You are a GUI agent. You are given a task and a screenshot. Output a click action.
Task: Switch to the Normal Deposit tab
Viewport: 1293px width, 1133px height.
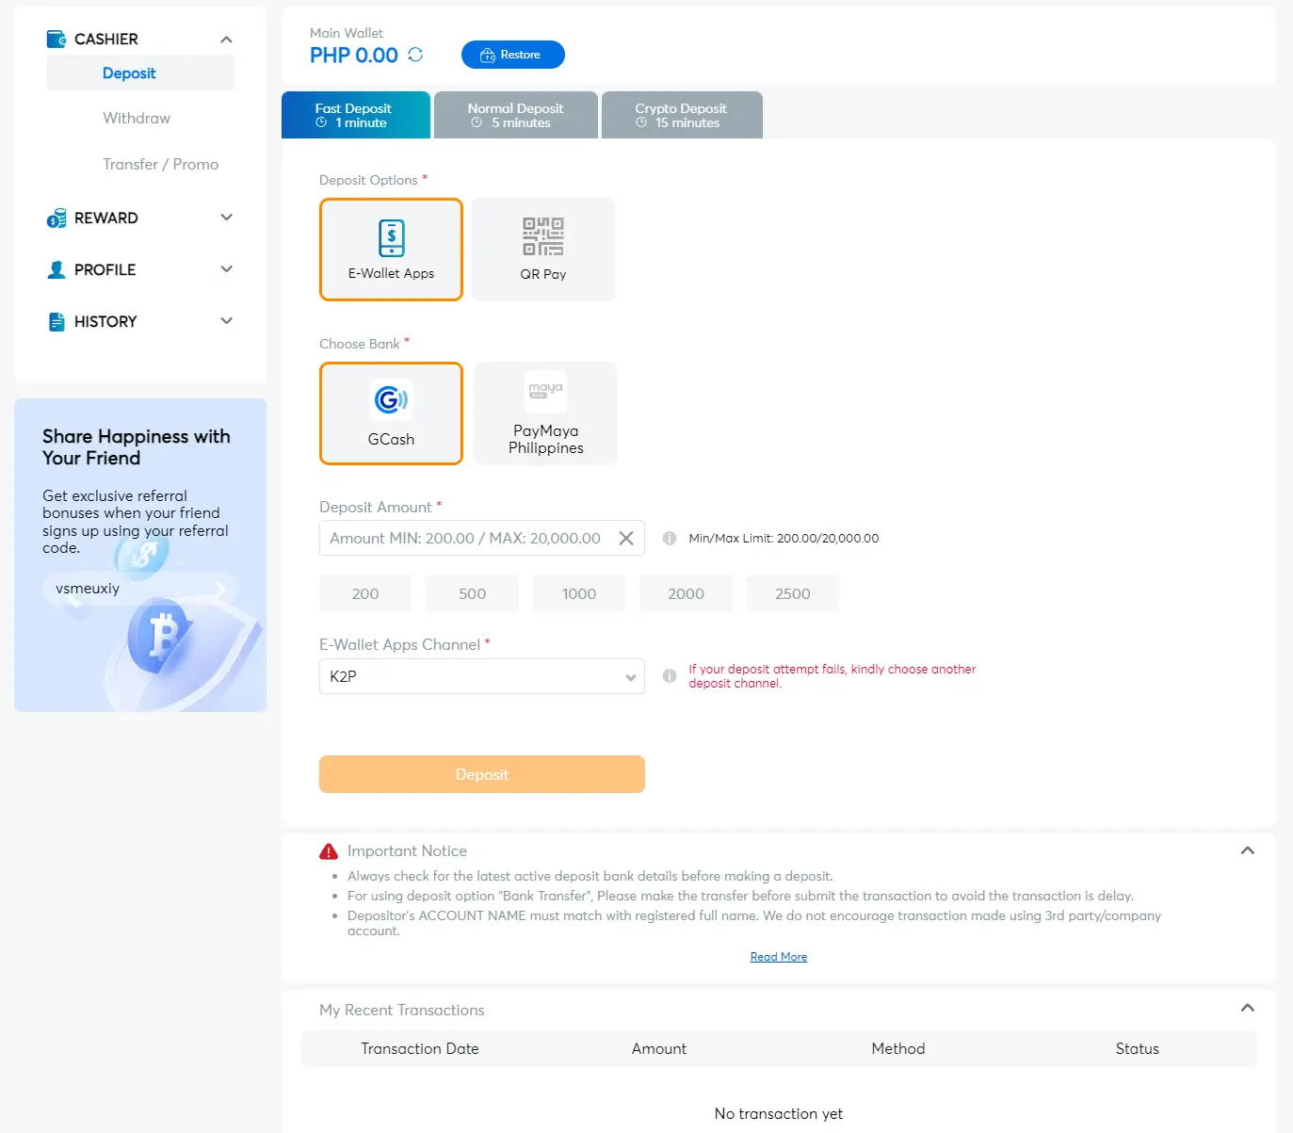tap(515, 114)
